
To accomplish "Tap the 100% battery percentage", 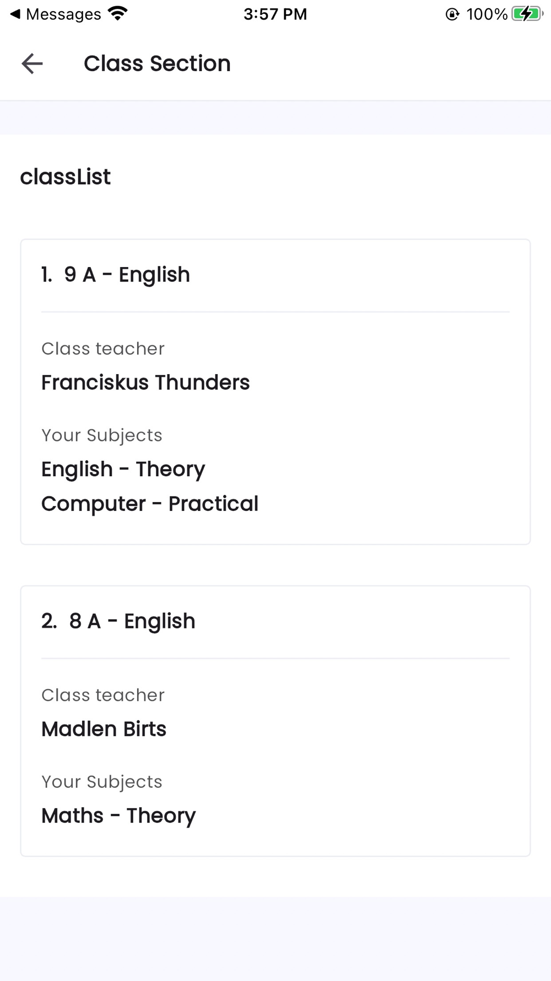I will [487, 14].
